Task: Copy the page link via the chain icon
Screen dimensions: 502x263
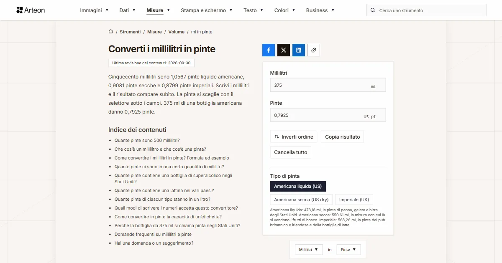Action: click(314, 50)
